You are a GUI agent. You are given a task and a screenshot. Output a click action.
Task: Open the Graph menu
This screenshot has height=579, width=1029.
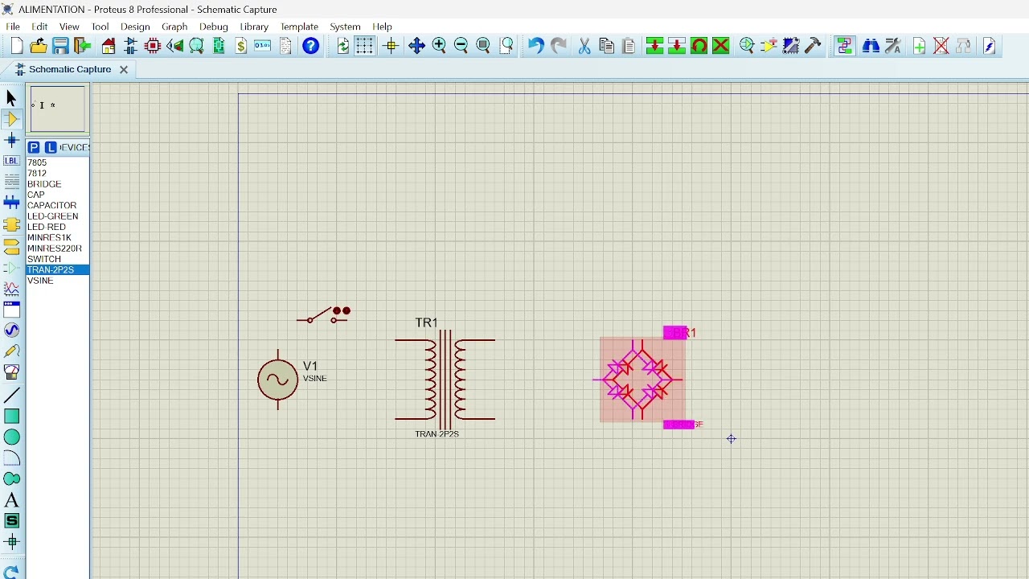[174, 27]
